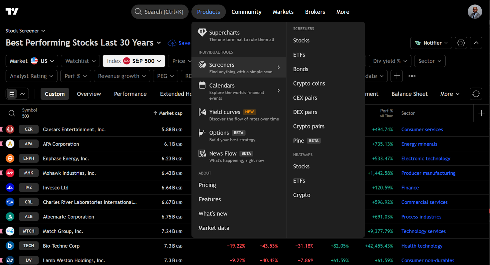Sort by the Market cap column
490x265 pixels.
pyautogui.click(x=168, y=113)
